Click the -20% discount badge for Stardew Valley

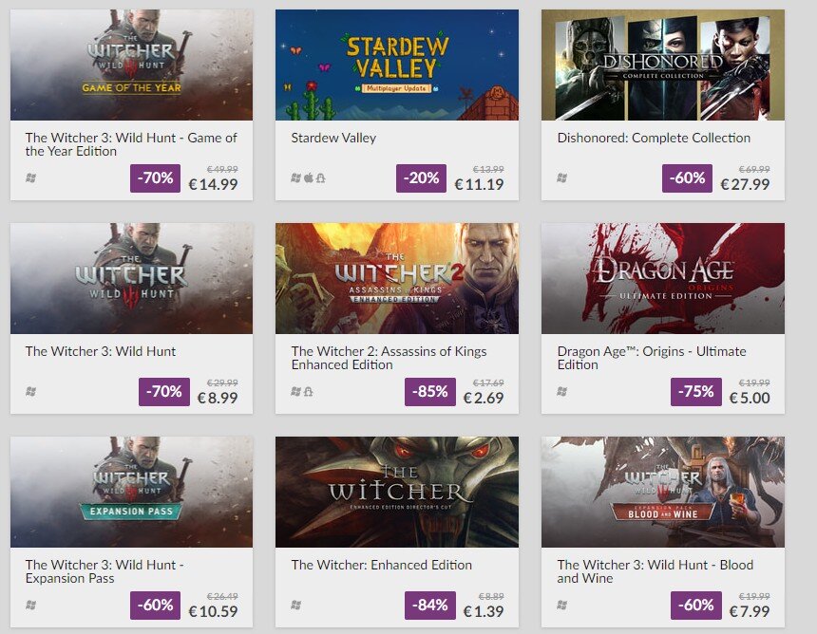(x=420, y=178)
